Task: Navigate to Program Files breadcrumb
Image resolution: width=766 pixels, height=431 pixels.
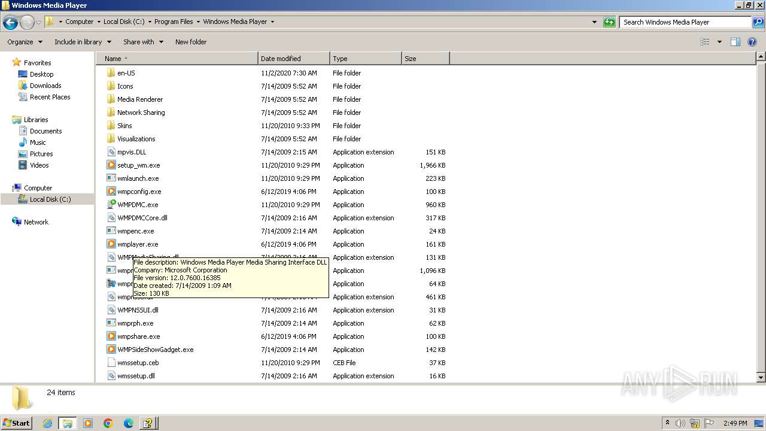Action: point(174,22)
